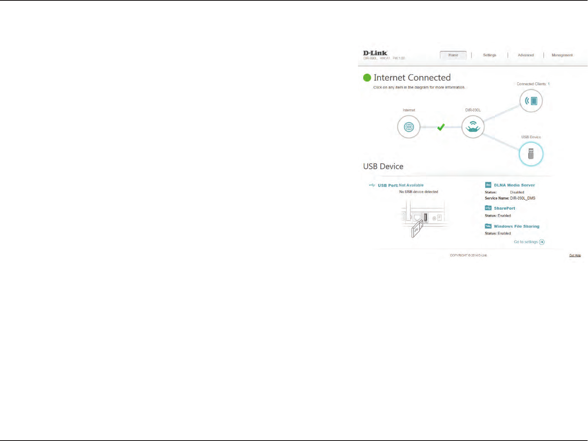Image resolution: width=588 pixels, height=441 pixels.
Task: Click the Go to settings link
Action: pos(526,242)
